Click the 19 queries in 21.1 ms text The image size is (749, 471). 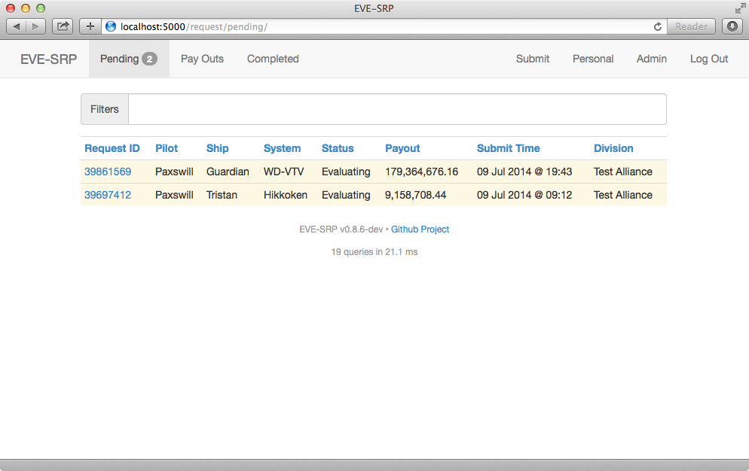tap(374, 252)
